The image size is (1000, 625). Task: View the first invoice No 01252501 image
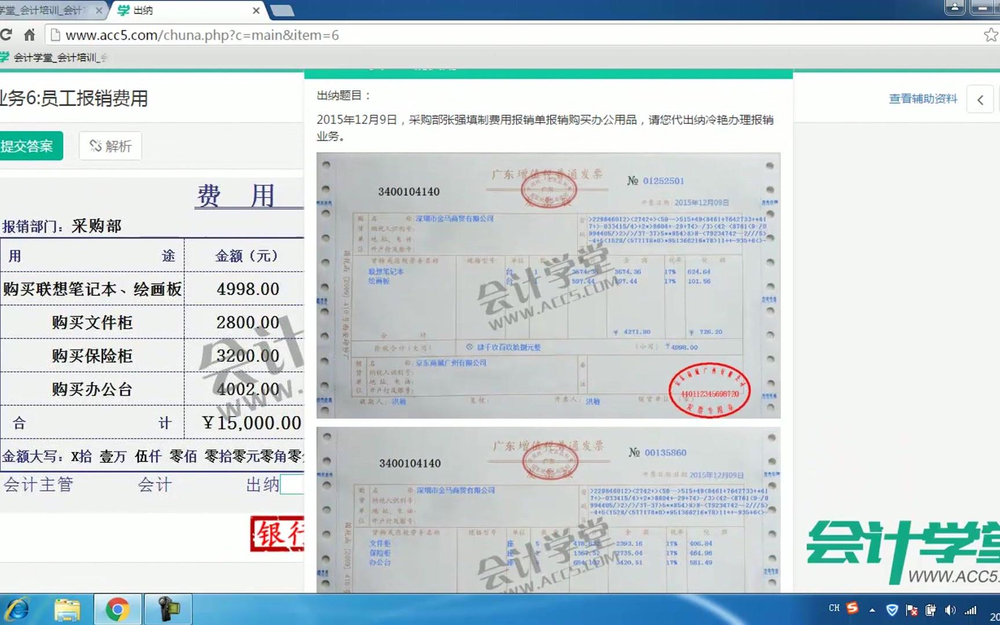[548, 286]
